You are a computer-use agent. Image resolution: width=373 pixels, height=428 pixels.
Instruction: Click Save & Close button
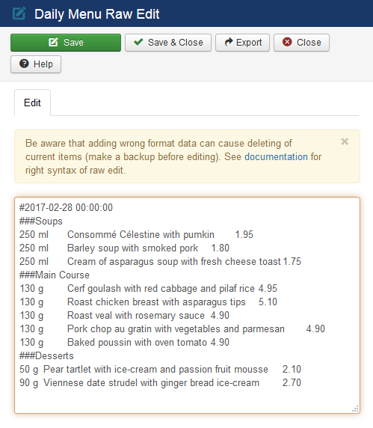click(x=168, y=43)
